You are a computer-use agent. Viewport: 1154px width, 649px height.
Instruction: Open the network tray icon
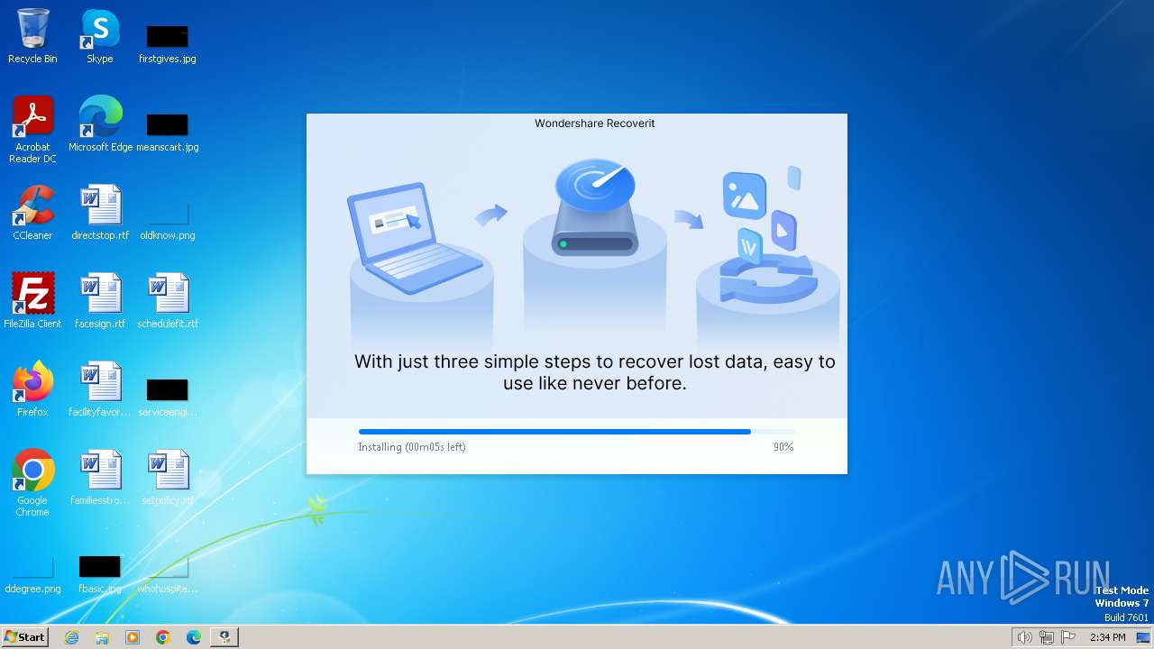tap(1047, 637)
